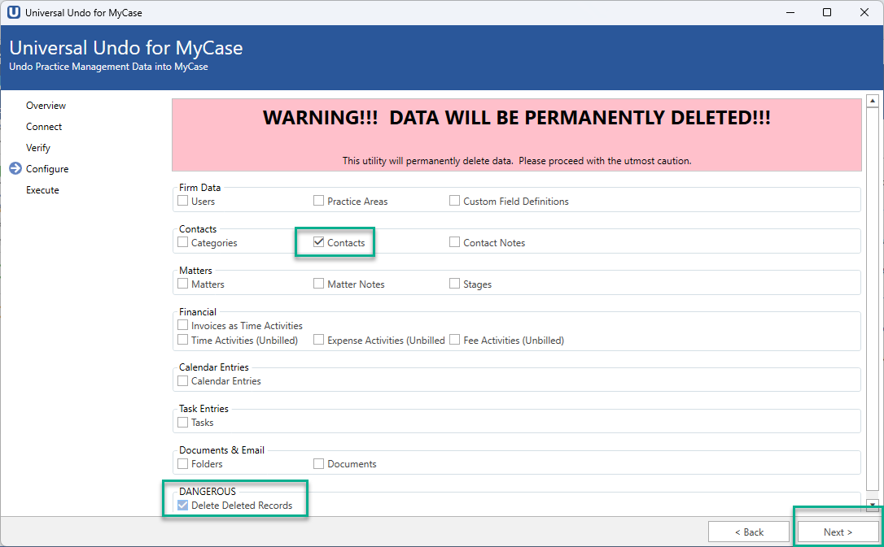The width and height of the screenshot is (884, 547).
Task: Click the Financial group label
Action: (197, 312)
